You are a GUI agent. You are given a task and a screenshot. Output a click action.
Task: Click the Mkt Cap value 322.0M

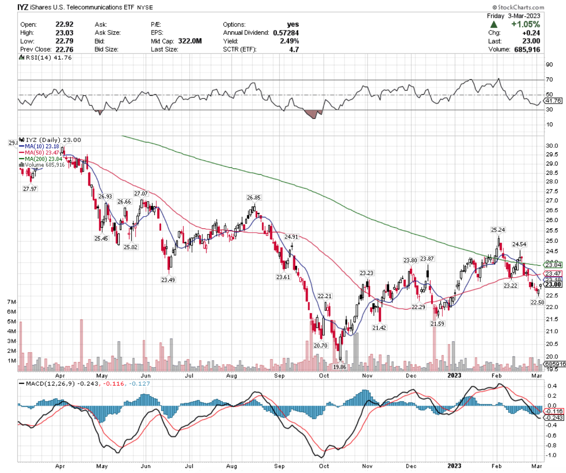190,41
